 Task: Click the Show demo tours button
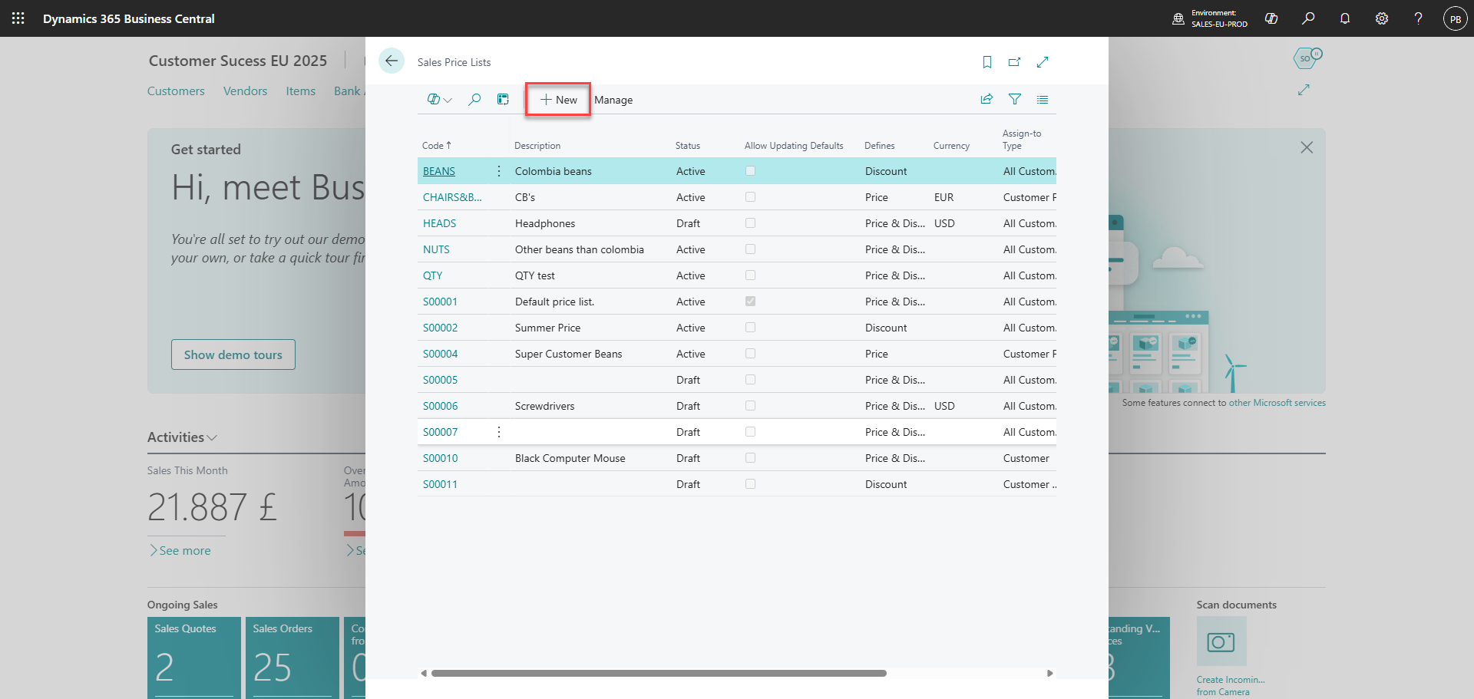pos(233,354)
